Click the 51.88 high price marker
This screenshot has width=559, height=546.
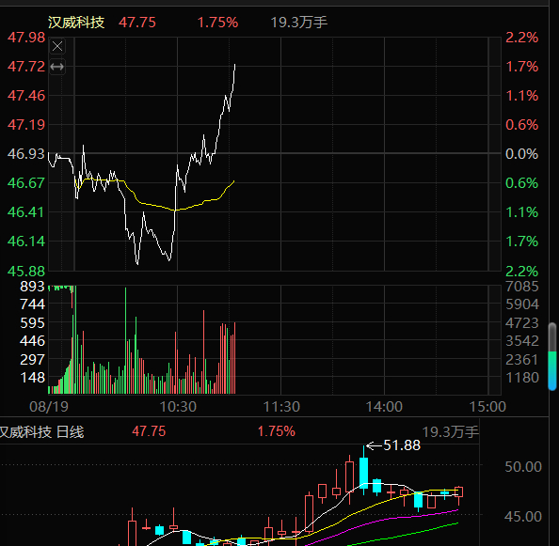(402, 445)
